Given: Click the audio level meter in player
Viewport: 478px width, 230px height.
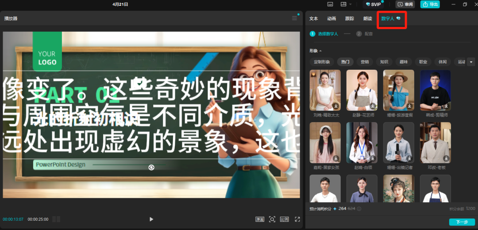Looking at the screenshot, I should [x=56, y=219].
